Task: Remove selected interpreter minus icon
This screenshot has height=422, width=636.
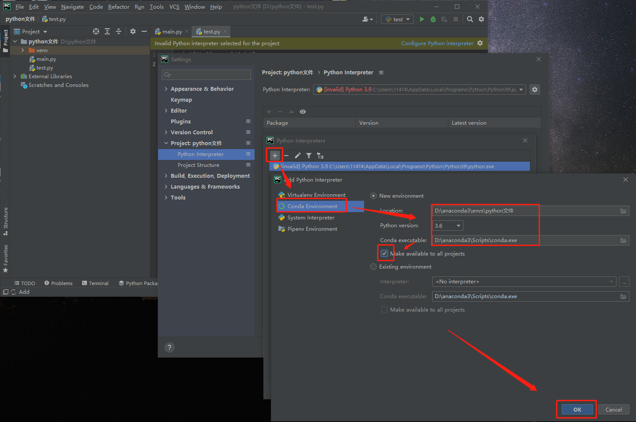Action: [286, 155]
